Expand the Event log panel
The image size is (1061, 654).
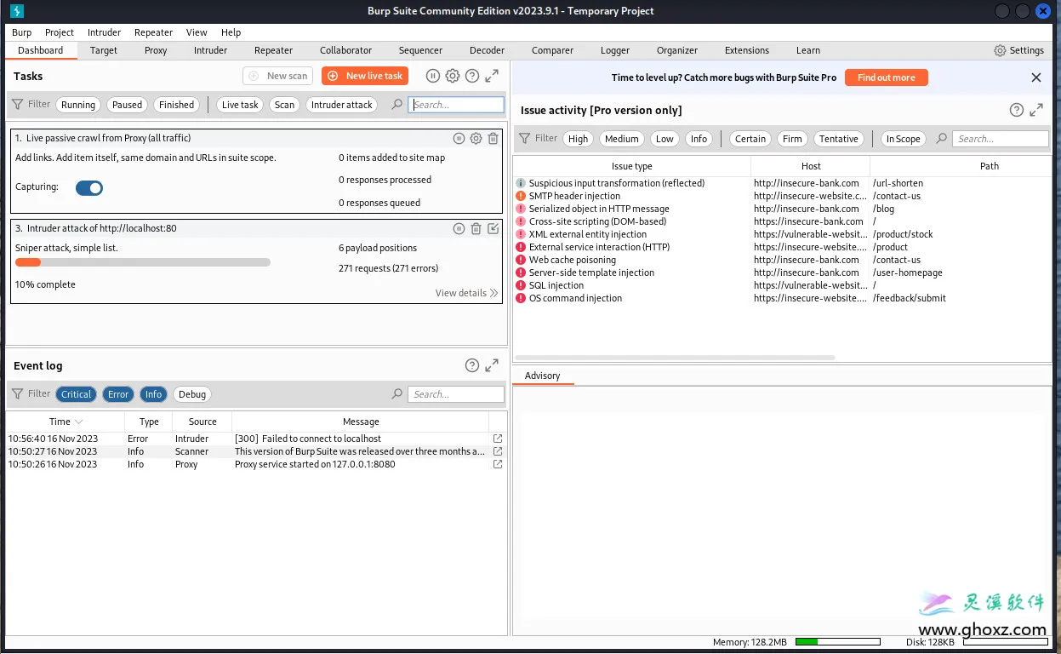pos(492,365)
